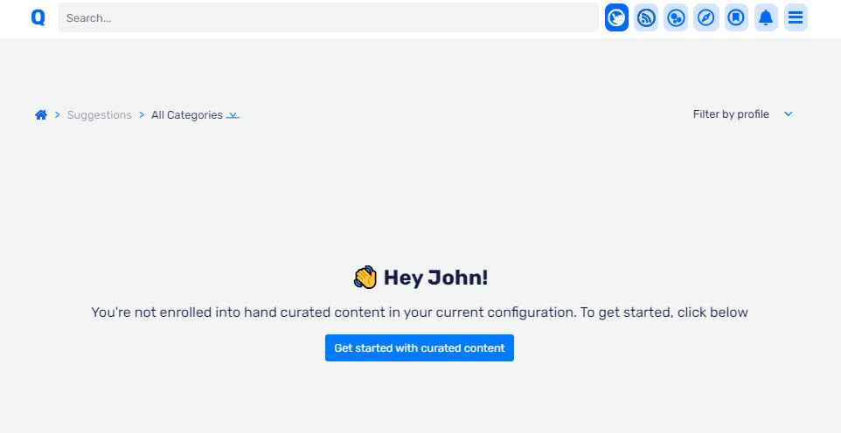Click the waving hand emoji
Image resolution: width=841 pixels, height=433 pixels.
[365, 278]
